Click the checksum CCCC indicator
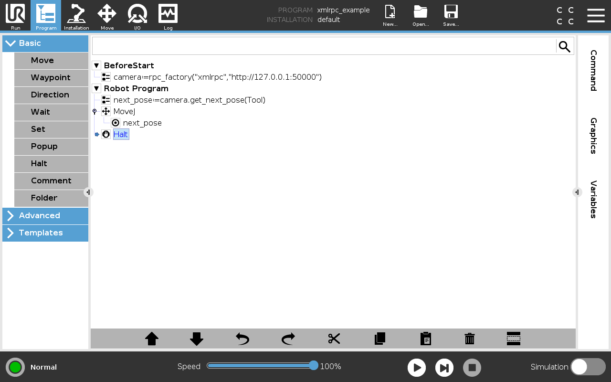The width and height of the screenshot is (611, 382). pos(565,16)
